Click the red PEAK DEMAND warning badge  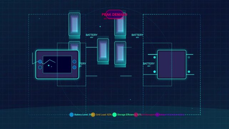coord(114,14)
